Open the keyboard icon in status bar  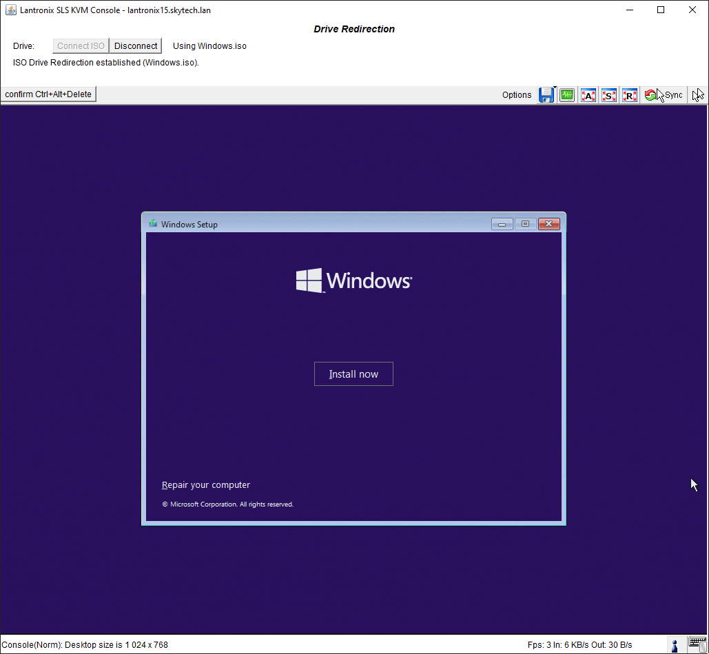click(x=697, y=645)
